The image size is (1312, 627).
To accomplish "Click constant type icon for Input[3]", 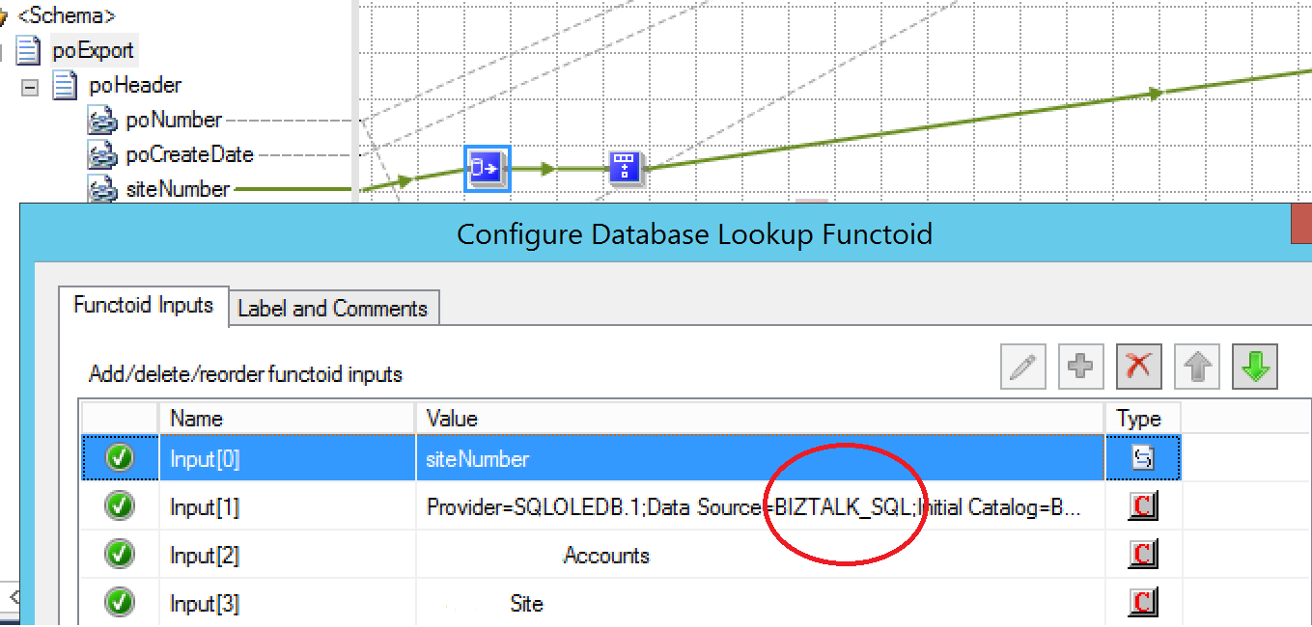I will click(x=1143, y=603).
